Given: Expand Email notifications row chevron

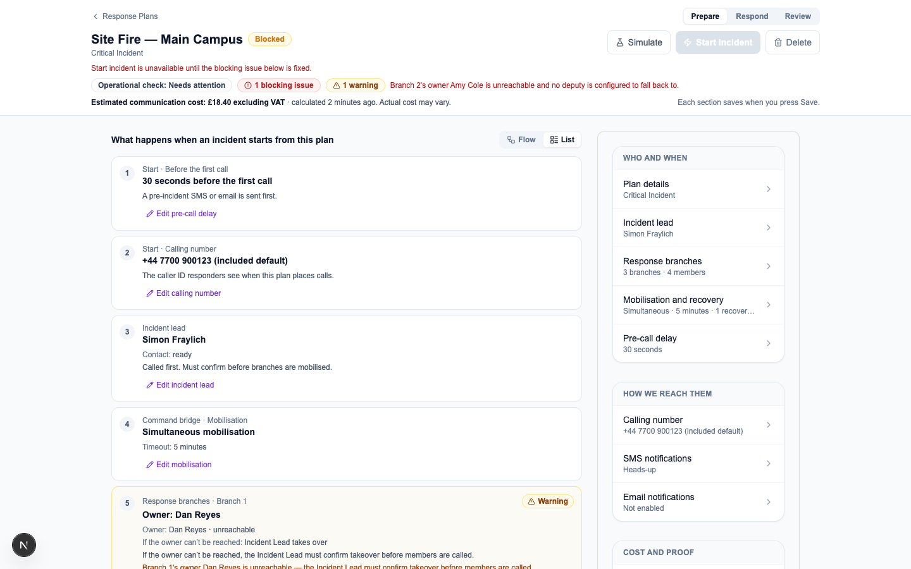Looking at the screenshot, I should click(769, 502).
